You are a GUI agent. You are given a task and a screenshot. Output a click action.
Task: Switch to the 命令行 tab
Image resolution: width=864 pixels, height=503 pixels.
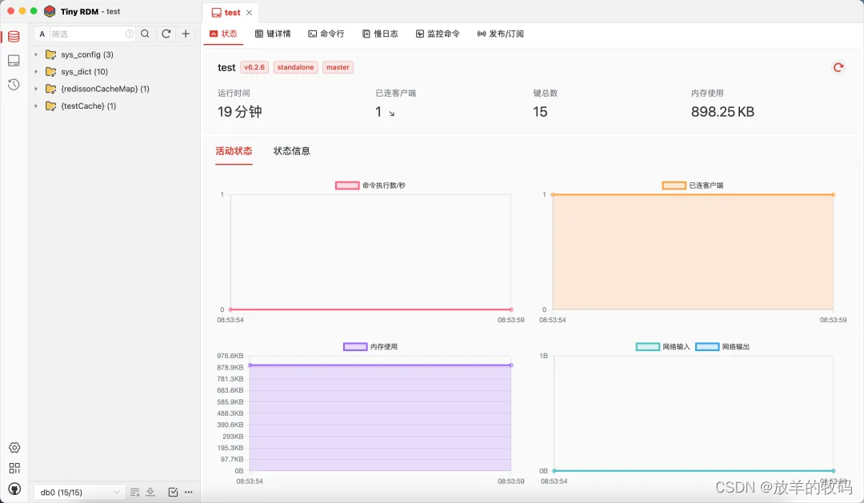point(326,34)
